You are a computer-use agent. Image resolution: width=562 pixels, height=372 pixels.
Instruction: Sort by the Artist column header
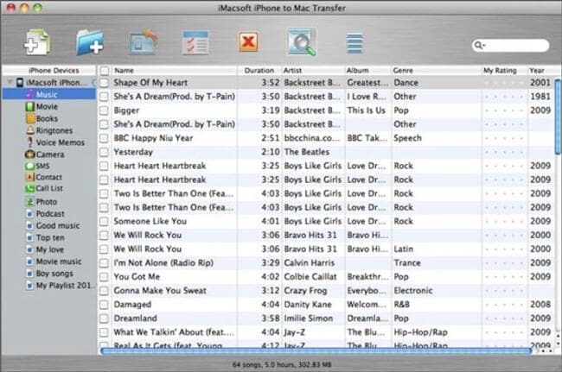coord(313,71)
